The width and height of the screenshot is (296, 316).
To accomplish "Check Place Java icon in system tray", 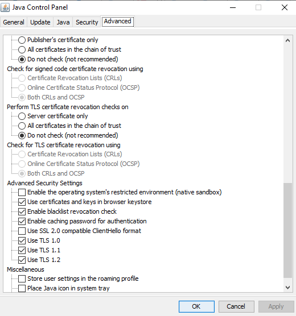I will (x=22, y=288).
